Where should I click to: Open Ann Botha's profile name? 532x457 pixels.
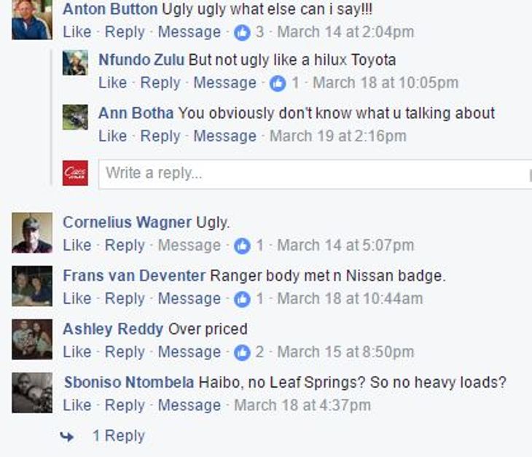click(x=136, y=113)
